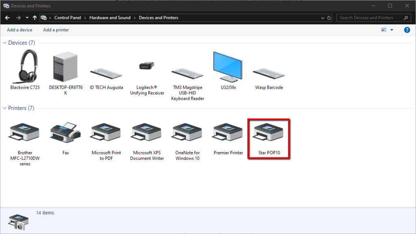Screen dimensions: 416x234
Task: Select the Wasp Barcode device icon
Action: (x=269, y=73)
